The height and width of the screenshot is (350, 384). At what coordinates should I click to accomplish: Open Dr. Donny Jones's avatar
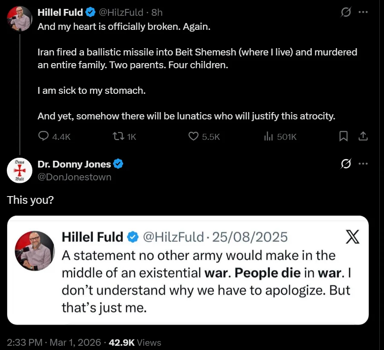coord(19,170)
